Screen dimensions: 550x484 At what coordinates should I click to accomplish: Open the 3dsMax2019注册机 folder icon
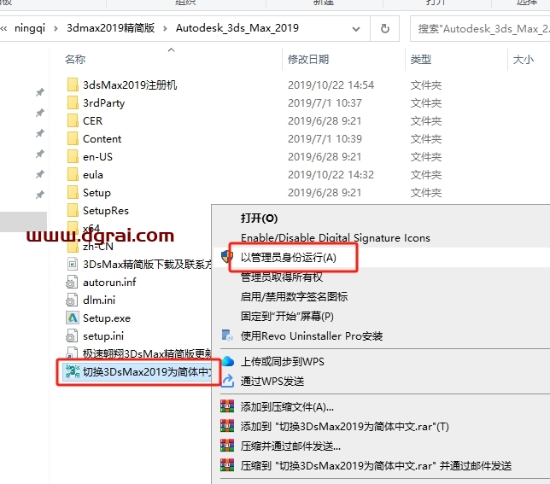coord(73,85)
